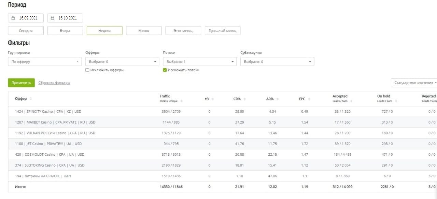Expand the Офферы selection dropdown

click(x=122, y=62)
